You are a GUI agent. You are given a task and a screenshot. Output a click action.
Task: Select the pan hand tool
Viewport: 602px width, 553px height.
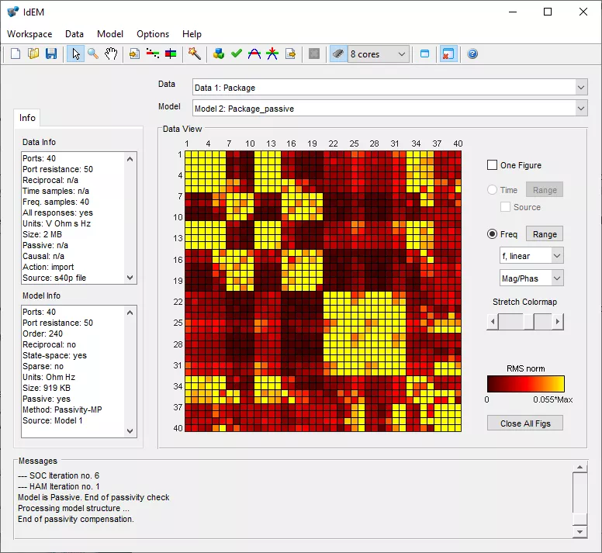click(112, 54)
